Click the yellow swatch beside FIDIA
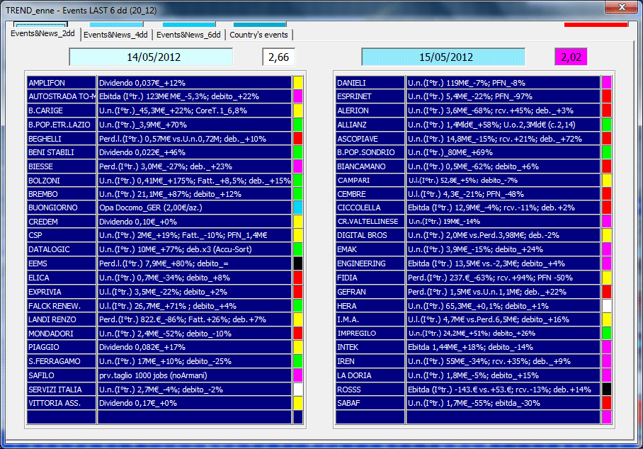 click(607, 278)
